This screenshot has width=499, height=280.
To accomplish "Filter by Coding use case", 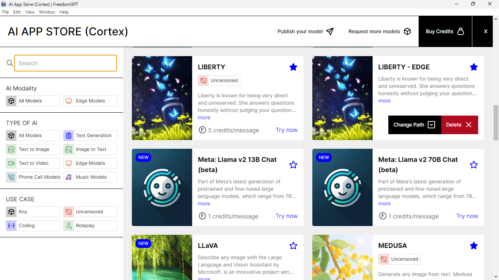I will pos(33,226).
